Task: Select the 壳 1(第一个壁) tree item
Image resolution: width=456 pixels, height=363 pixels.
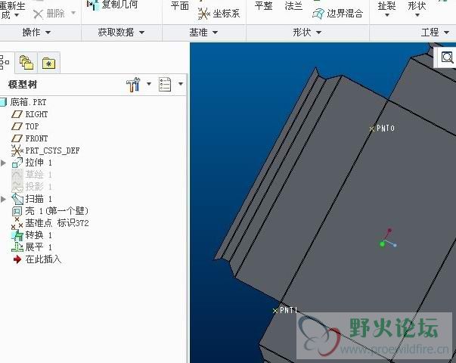Action: click(x=57, y=211)
